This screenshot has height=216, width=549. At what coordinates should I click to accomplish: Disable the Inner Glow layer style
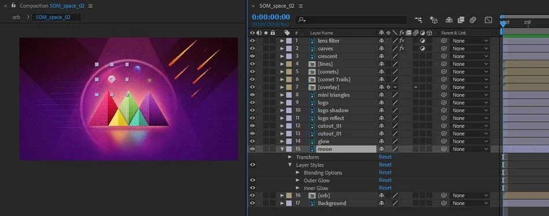[252, 188]
